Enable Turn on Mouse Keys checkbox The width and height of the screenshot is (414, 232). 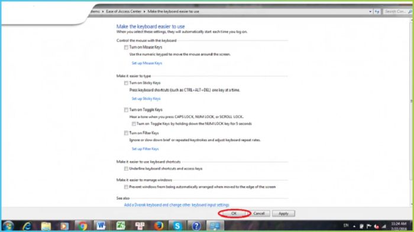click(x=126, y=47)
